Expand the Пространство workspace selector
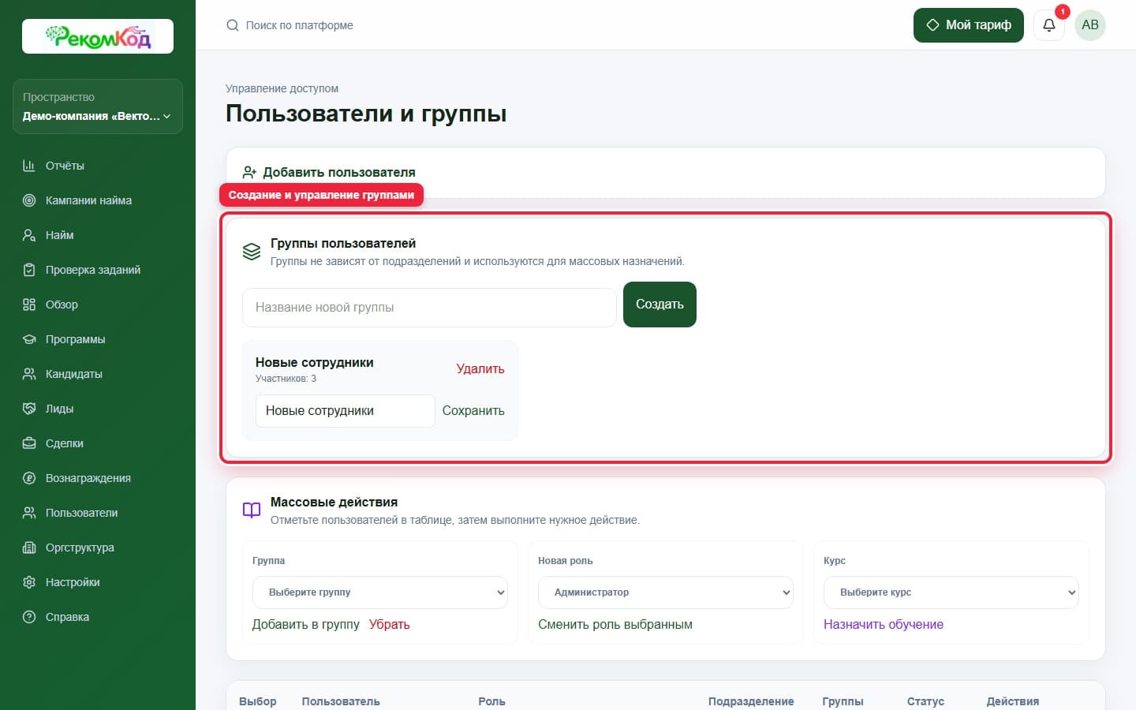 tap(98, 106)
